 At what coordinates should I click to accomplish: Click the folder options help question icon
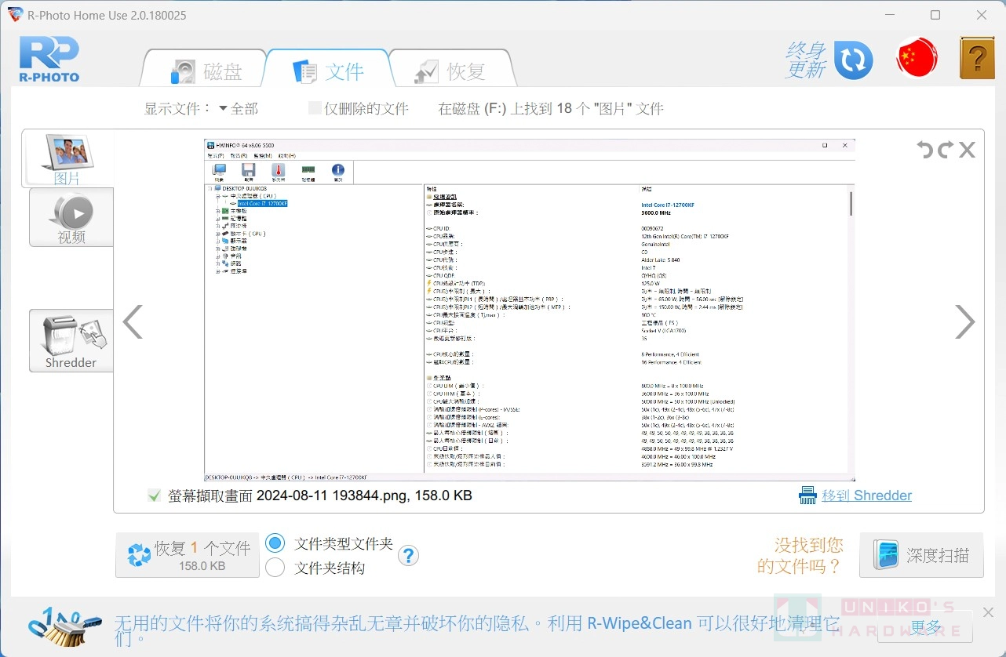(408, 556)
